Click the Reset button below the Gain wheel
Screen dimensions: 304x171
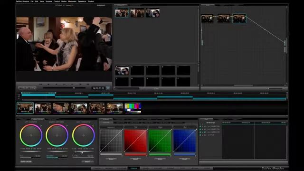(87, 161)
